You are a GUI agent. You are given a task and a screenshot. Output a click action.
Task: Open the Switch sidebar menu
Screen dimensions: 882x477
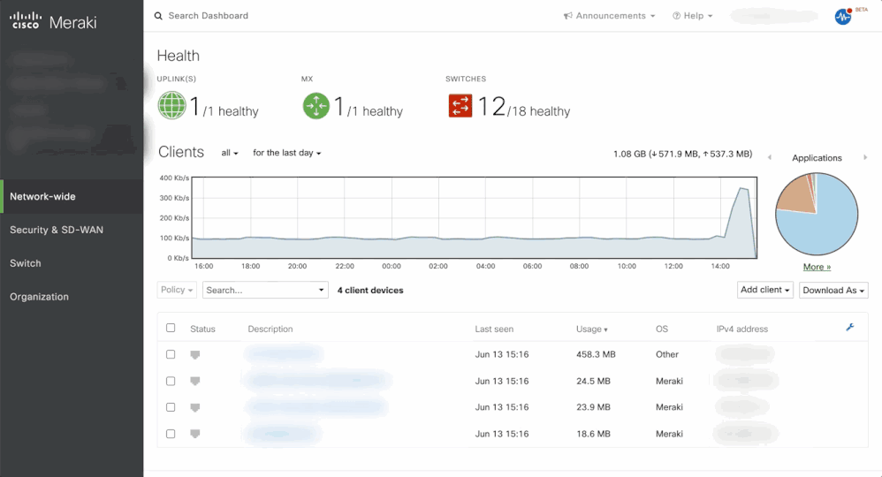[26, 263]
